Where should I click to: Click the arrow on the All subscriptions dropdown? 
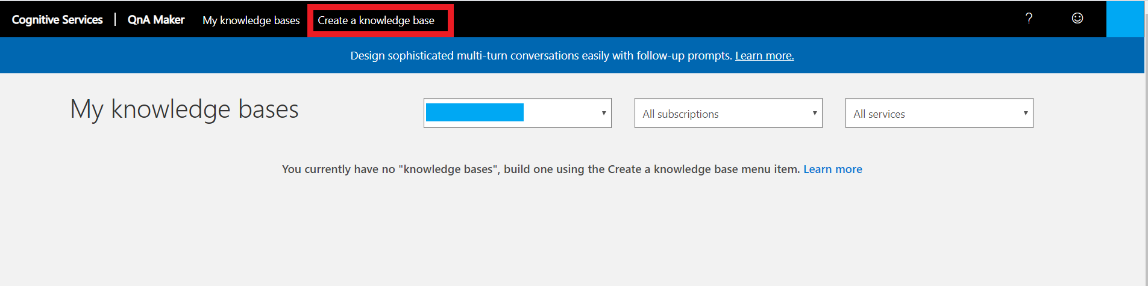pyautogui.click(x=815, y=113)
